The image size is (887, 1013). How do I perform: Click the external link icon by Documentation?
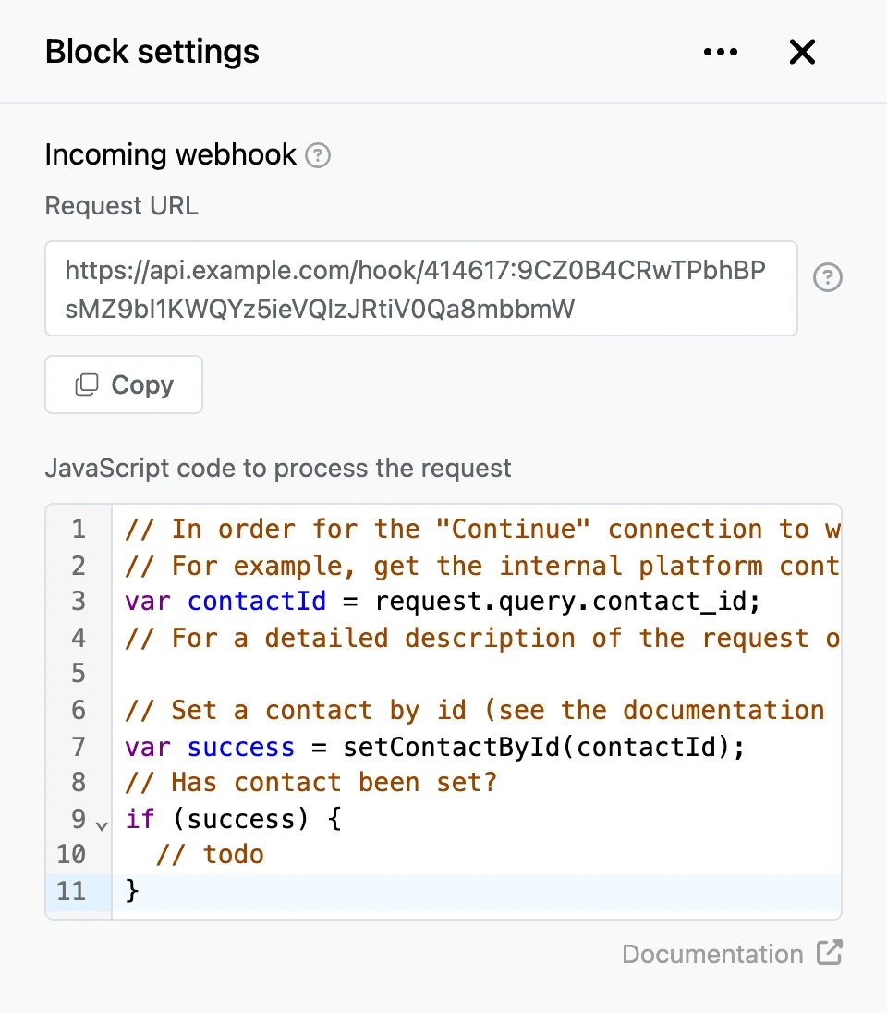point(829,952)
